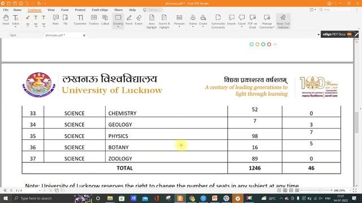This screenshot has height=203, width=362.
Task: Open the Export dropdown arrow
Action: point(242,27)
